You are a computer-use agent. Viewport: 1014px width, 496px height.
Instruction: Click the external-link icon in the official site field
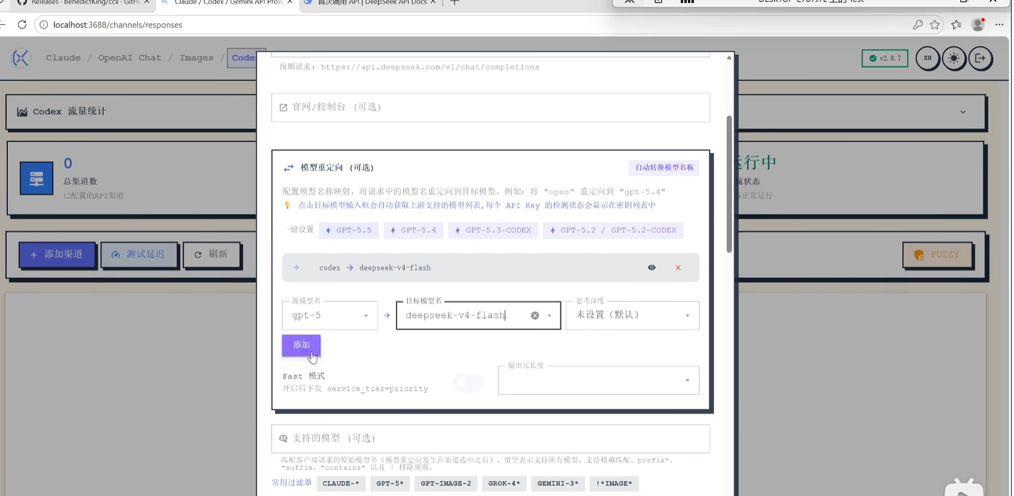(x=283, y=107)
